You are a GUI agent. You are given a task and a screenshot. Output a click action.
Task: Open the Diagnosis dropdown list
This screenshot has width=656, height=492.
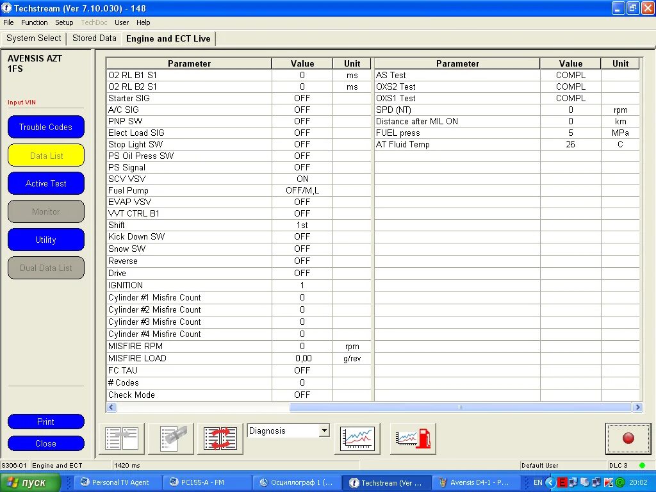(324, 430)
